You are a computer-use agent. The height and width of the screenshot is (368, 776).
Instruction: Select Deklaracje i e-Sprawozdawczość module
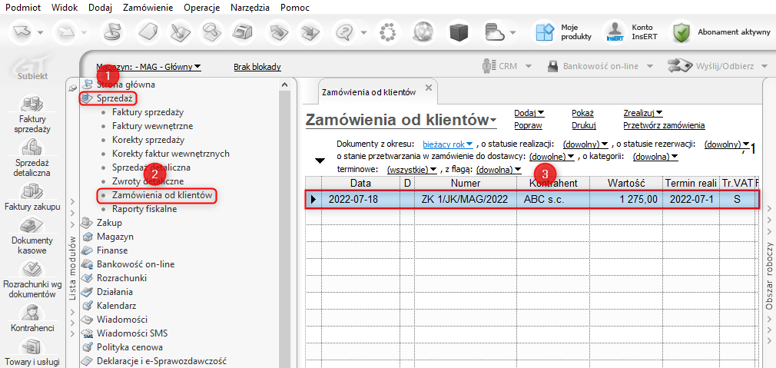coord(161,361)
